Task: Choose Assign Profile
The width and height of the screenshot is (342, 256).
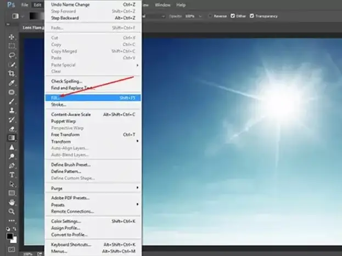Action: click(x=93, y=228)
